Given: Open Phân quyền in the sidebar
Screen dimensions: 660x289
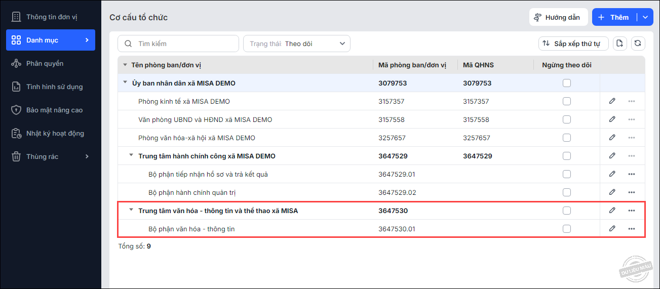Looking at the screenshot, I should point(45,63).
